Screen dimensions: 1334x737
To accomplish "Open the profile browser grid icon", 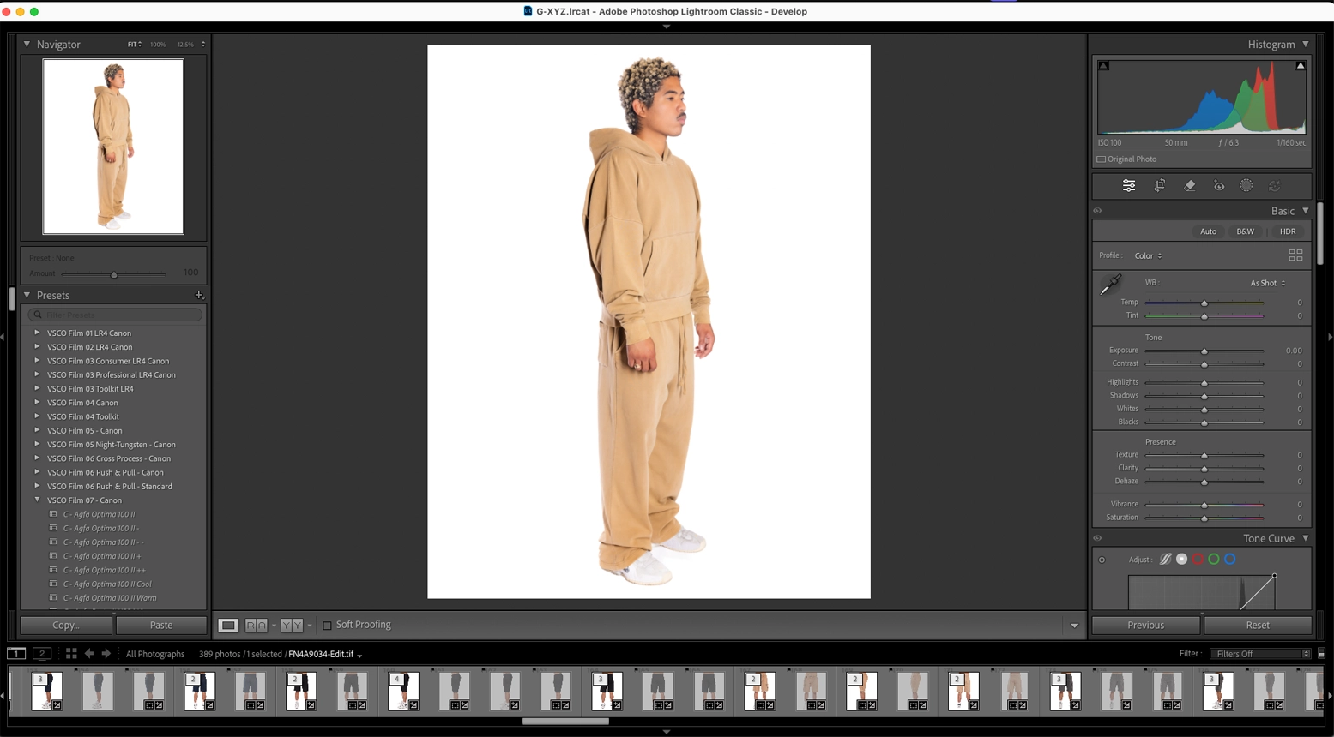I will click(1295, 255).
